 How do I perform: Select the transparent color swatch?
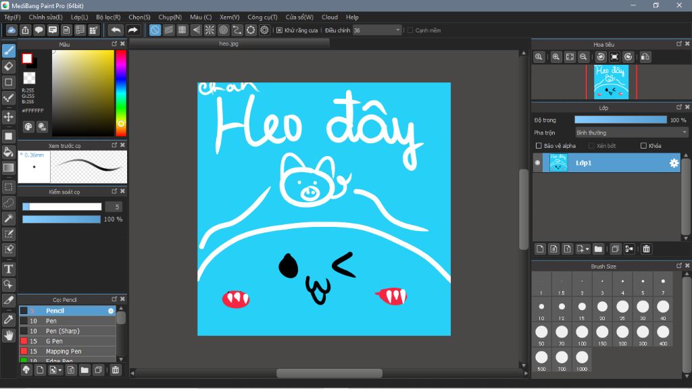click(x=29, y=78)
